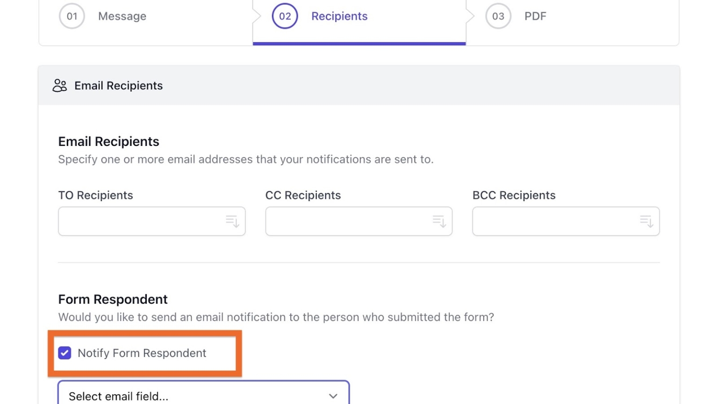Click inside the TO Recipients input
718x404 pixels.
(140, 221)
